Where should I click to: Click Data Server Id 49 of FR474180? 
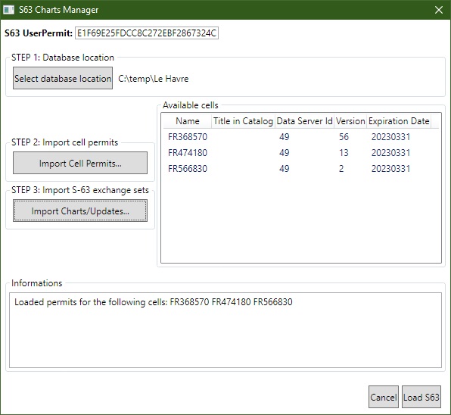(285, 152)
